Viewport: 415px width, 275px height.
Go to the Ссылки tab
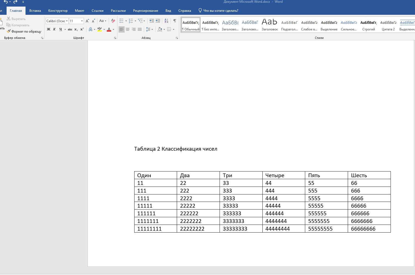pyautogui.click(x=98, y=11)
